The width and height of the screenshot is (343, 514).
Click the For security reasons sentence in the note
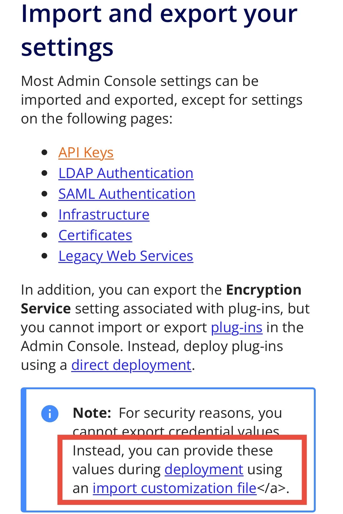coord(177,422)
